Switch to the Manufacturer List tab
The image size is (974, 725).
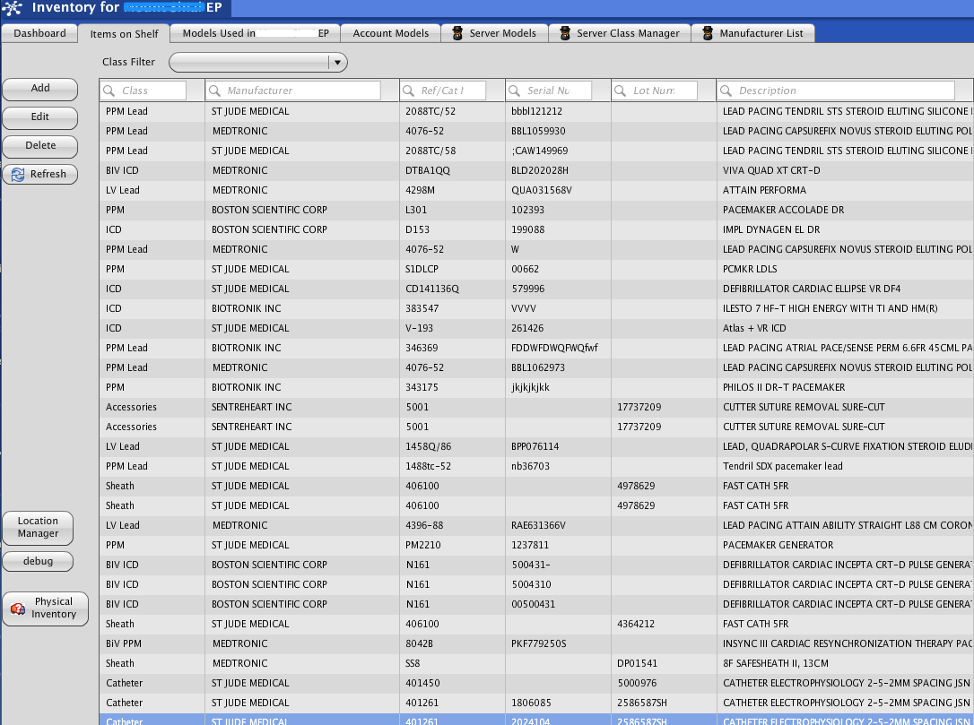tap(752, 33)
